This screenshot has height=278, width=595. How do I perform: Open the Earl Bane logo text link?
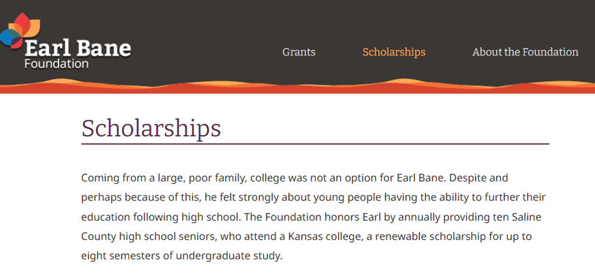pyautogui.click(x=78, y=48)
